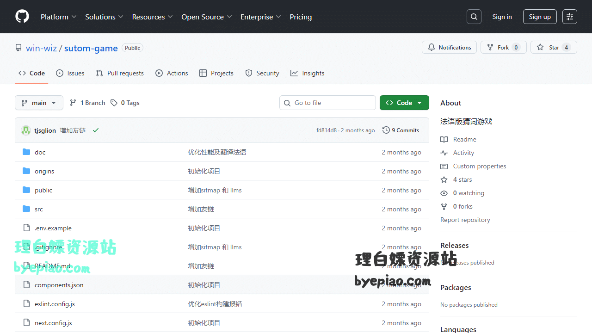This screenshot has width=592, height=333.
Task: Click the Fork count badge 0
Action: pyautogui.click(x=516, y=47)
